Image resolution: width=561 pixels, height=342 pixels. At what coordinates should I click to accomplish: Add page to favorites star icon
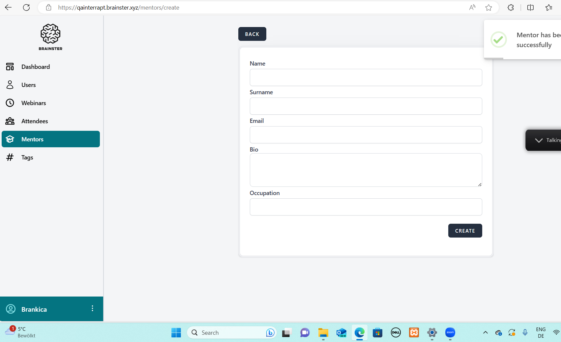pos(488,8)
